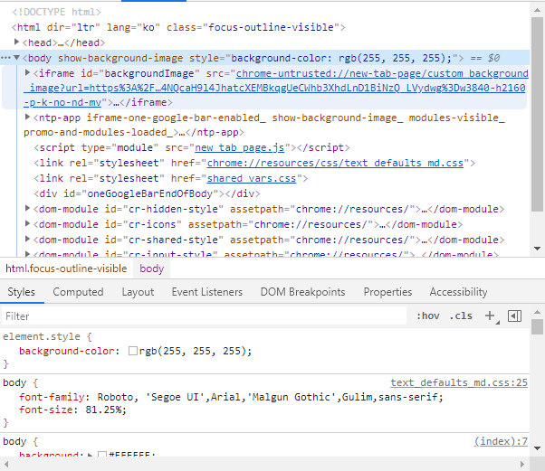Image resolution: width=545 pixels, height=471 pixels.
Task: Open the (index):7 source link
Action: (501, 441)
